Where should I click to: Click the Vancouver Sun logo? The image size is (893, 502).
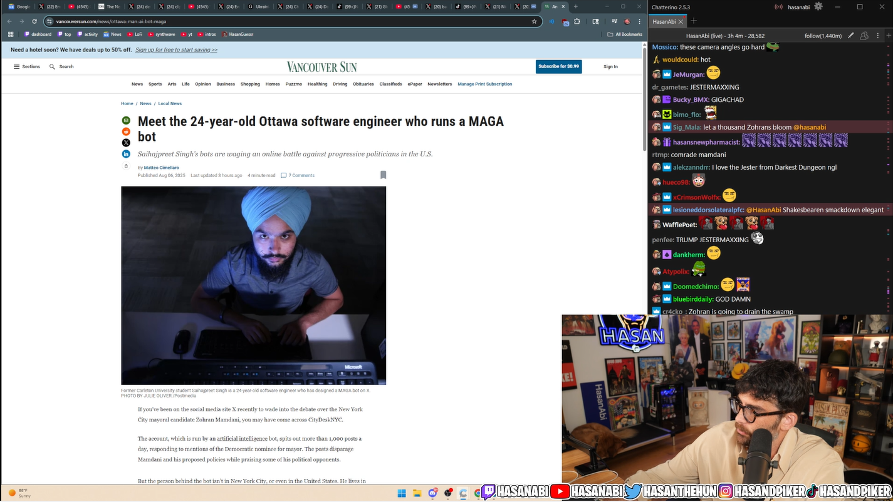tap(321, 67)
